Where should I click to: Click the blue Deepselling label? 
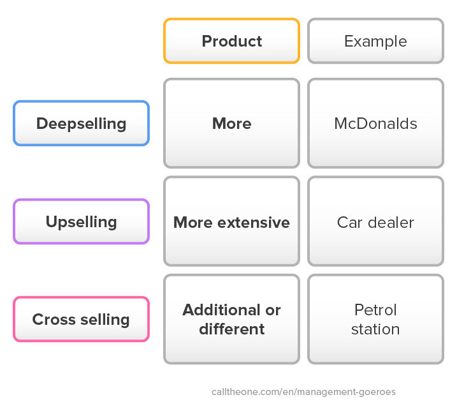[82, 123]
